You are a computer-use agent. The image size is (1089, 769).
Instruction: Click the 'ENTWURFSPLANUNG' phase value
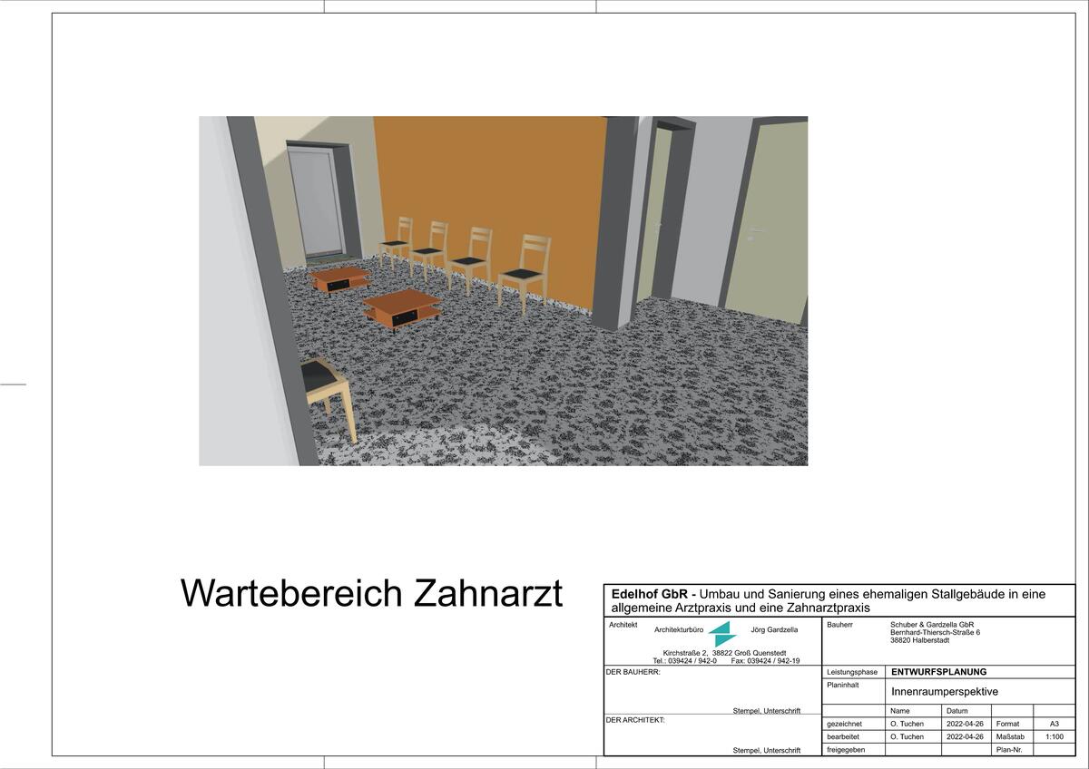939,672
